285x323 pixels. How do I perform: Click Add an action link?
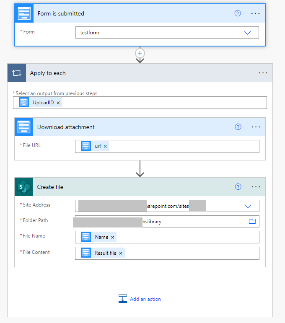pyautogui.click(x=145, y=299)
